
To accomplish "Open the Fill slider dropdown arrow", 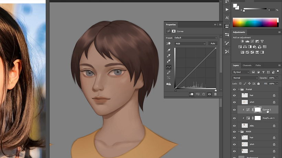I will [277, 84].
